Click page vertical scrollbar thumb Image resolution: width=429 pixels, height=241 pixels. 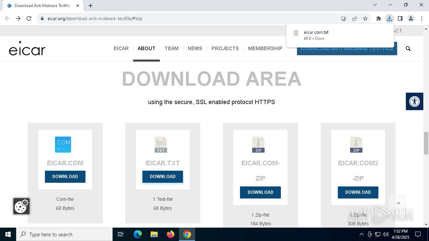(x=426, y=143)
